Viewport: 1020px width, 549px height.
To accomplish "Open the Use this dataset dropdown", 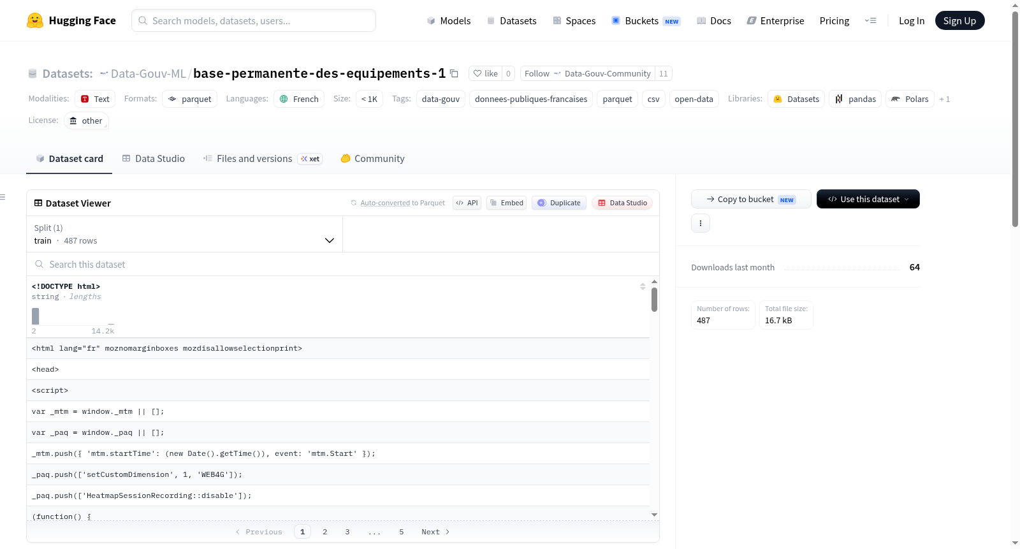I will pyautogui.click(x=868, y=199).
